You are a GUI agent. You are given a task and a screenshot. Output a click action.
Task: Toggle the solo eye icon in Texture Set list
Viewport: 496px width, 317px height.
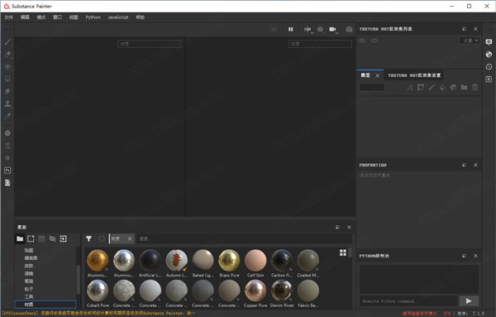pyautogui.click(x=362, y=41)
